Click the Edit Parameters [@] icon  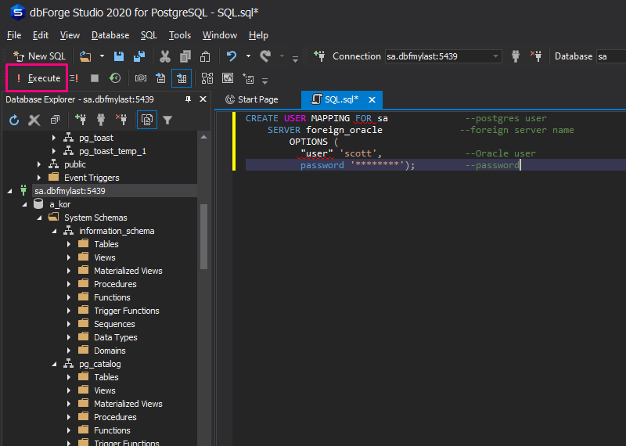tap(141, 78)
